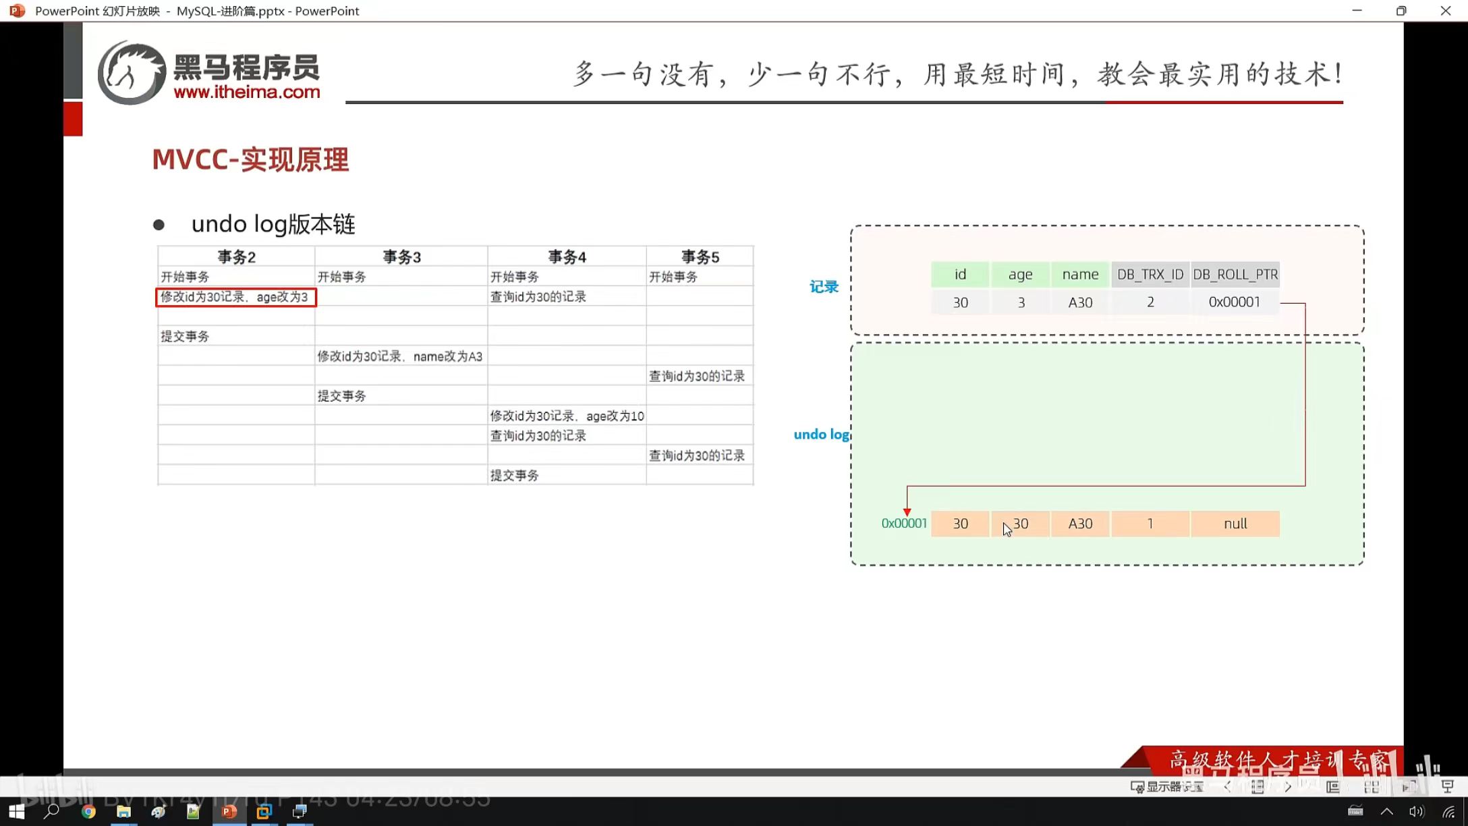This screenshot has height=826, width=1468.
Task: Click the 'undo log版本链' bullet text
Action: click(273, 224)
